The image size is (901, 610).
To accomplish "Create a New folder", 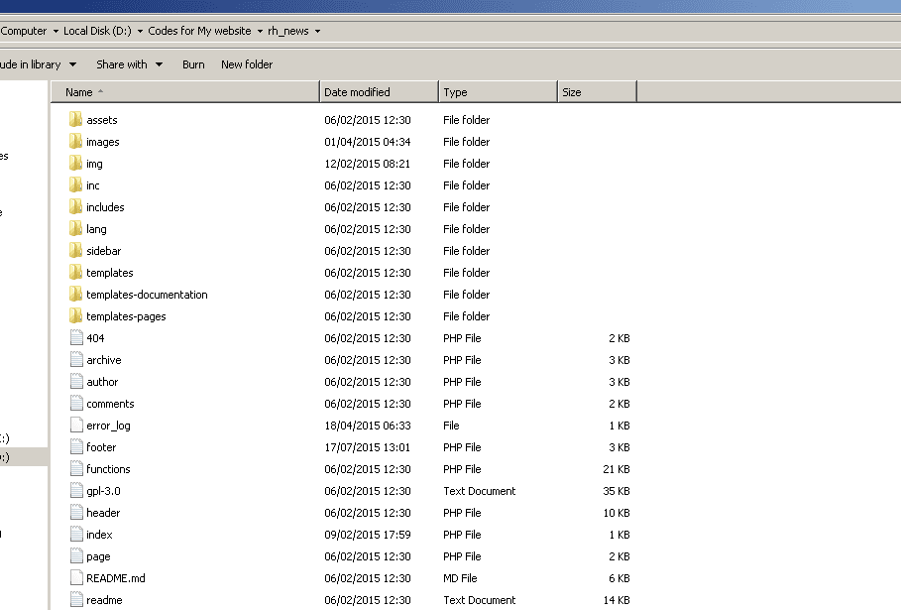I will [x=247, y=64].
